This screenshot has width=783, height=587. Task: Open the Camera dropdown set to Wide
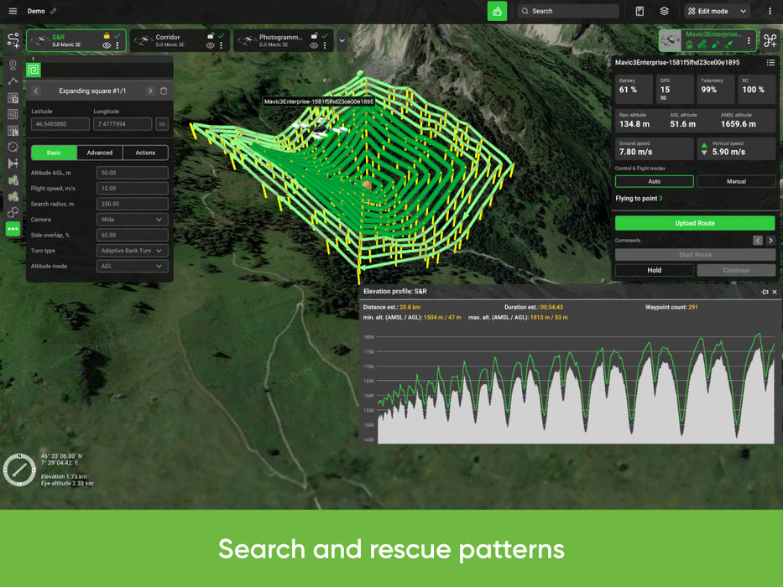coord(132,219)
